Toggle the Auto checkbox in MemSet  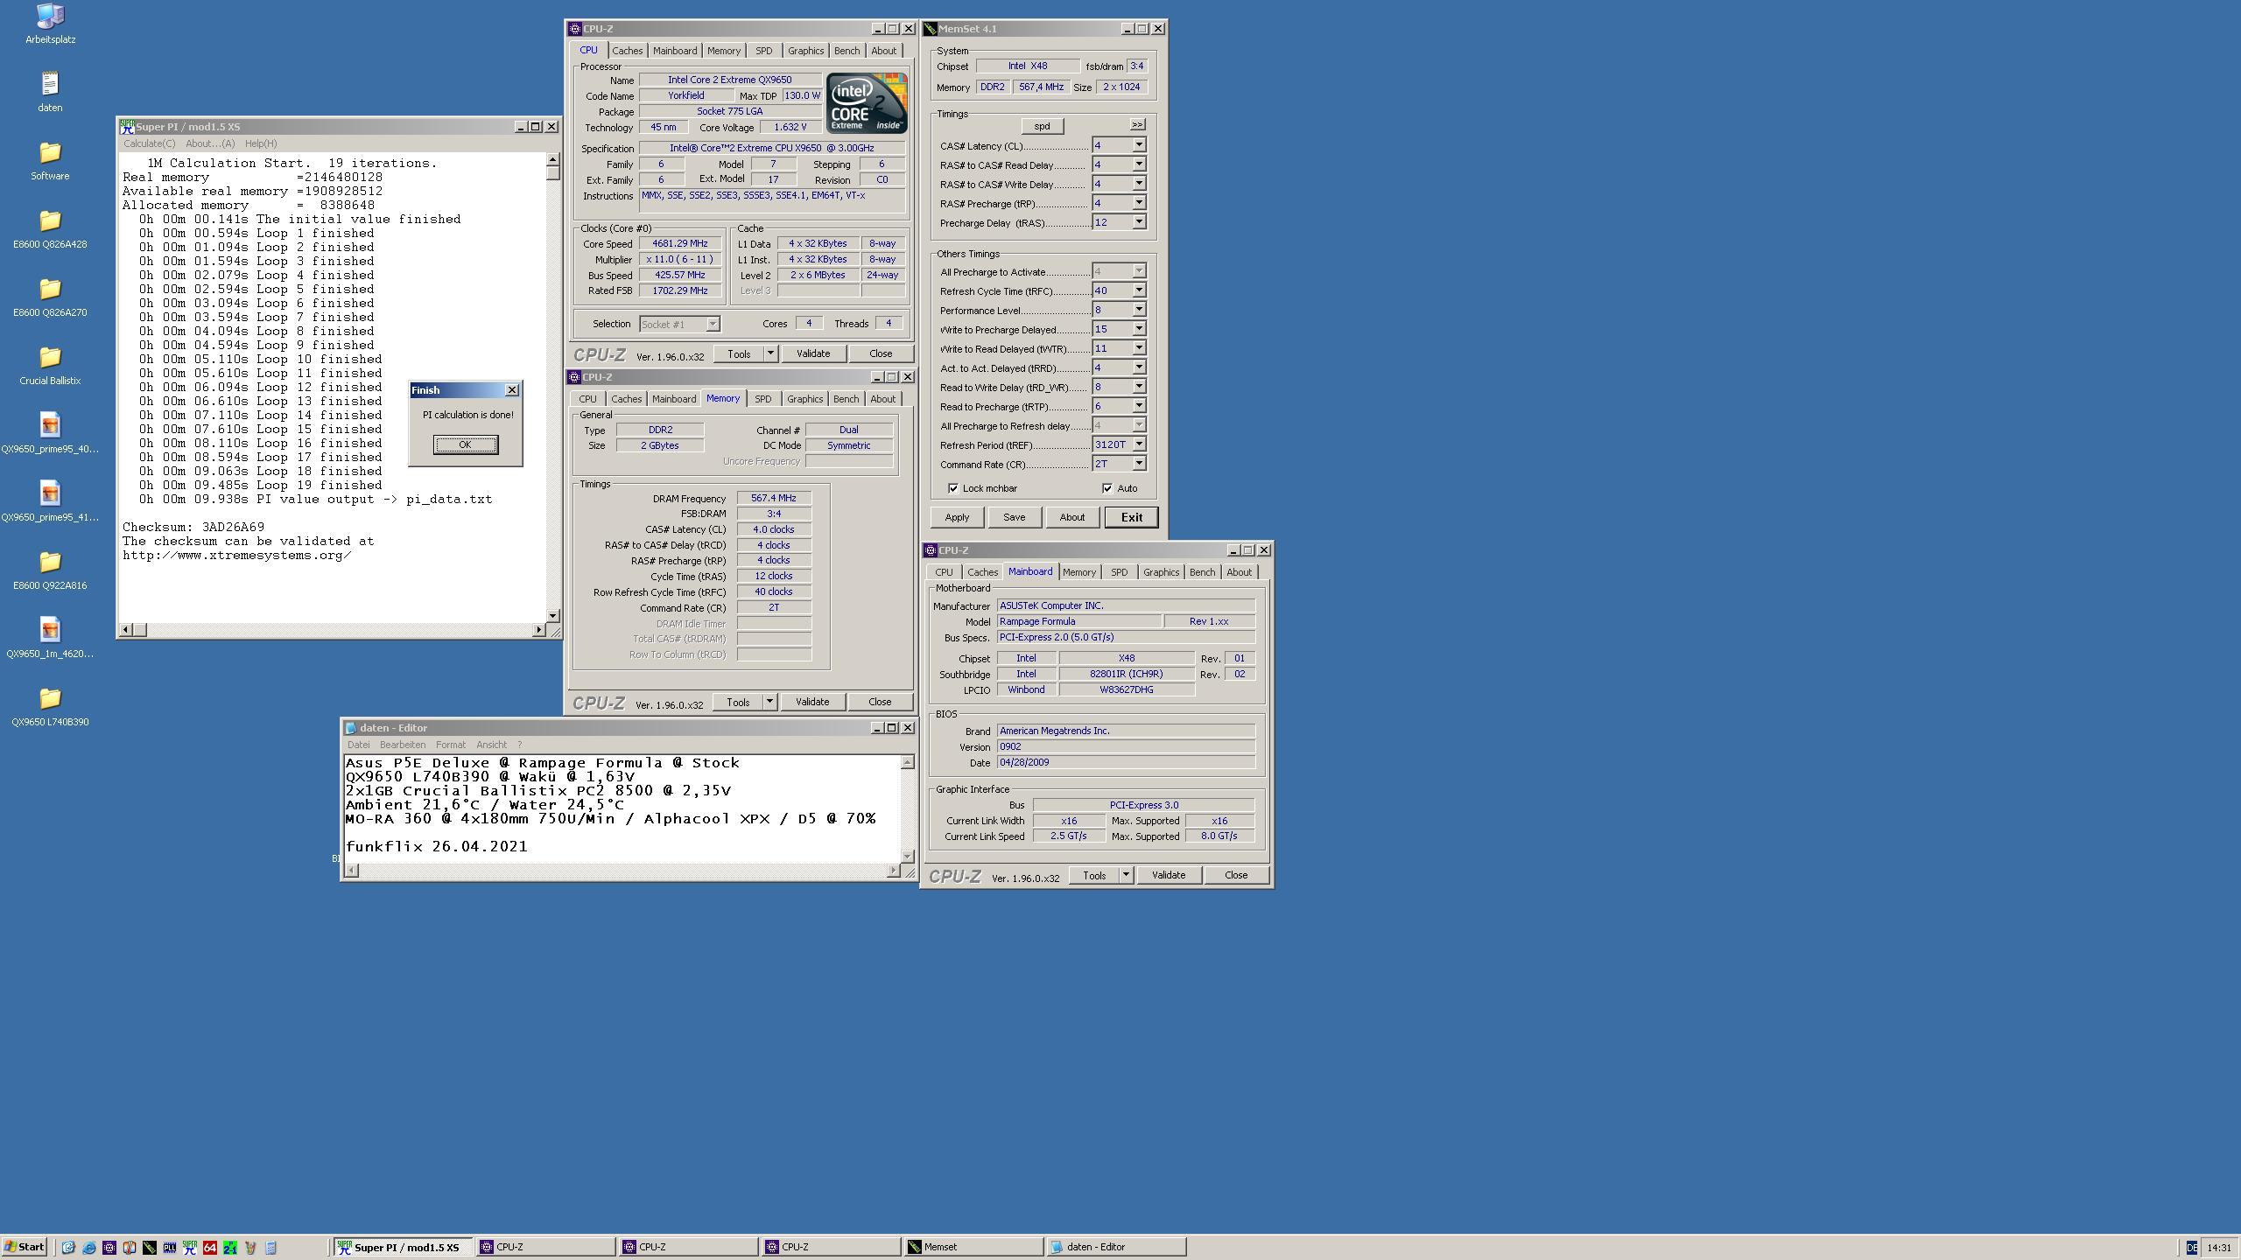1107,488
